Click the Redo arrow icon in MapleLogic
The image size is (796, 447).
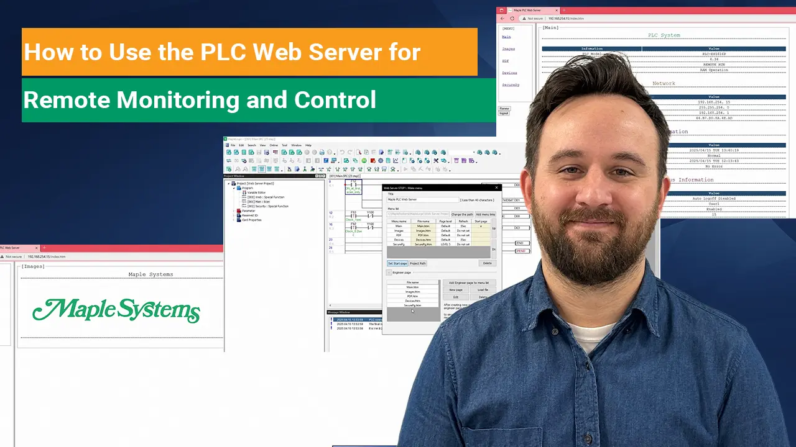coord(349,152)
